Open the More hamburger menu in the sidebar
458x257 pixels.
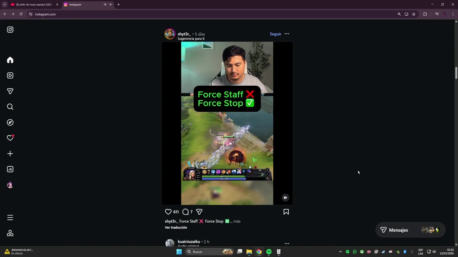(10, 217)
